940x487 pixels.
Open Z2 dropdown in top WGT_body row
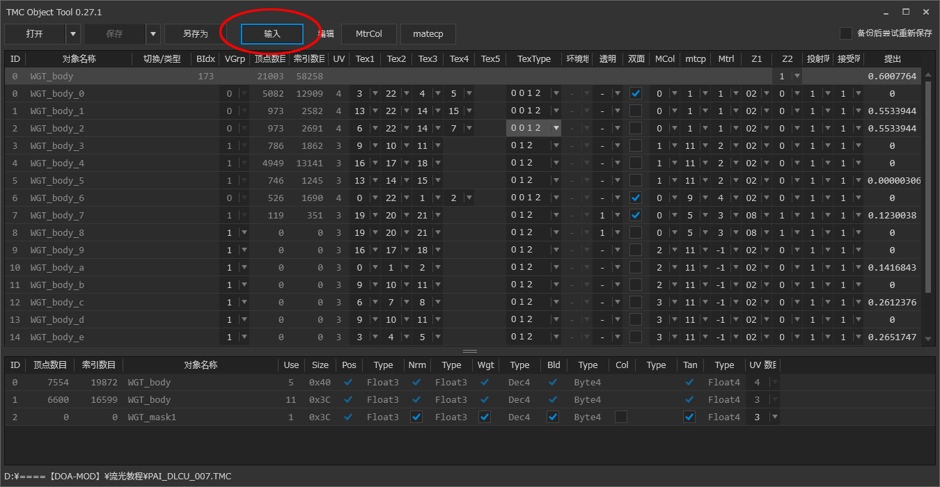(797, 76)
